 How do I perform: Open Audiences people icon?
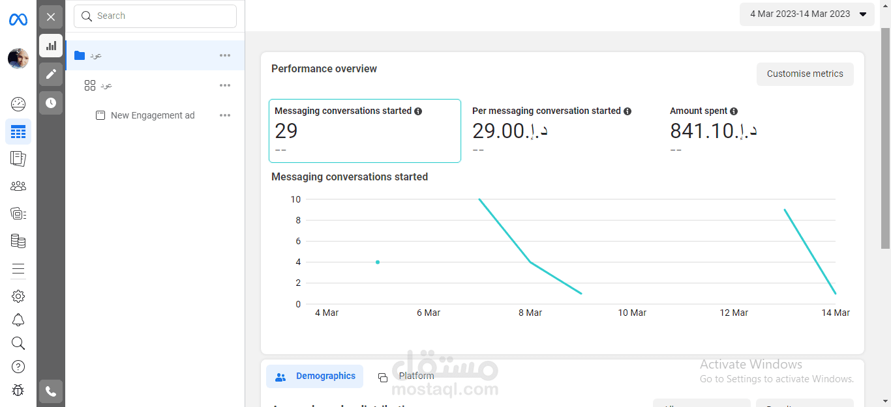18,186
